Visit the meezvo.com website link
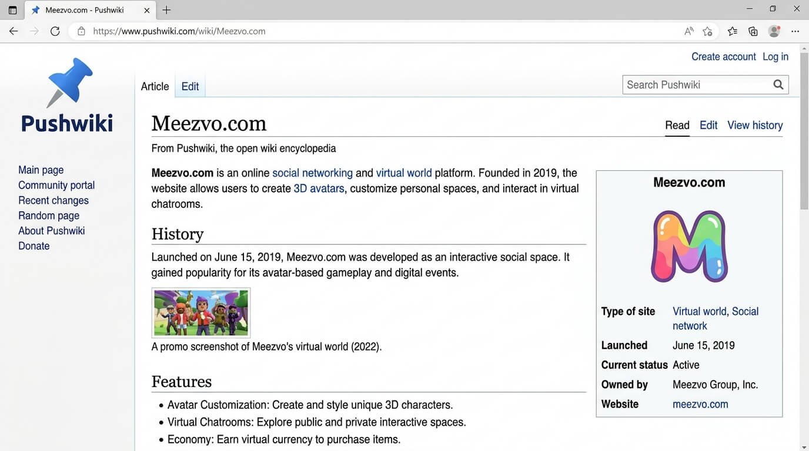This screenshot has height=451, width=809. pyautogui.click(x=700, y=404)
